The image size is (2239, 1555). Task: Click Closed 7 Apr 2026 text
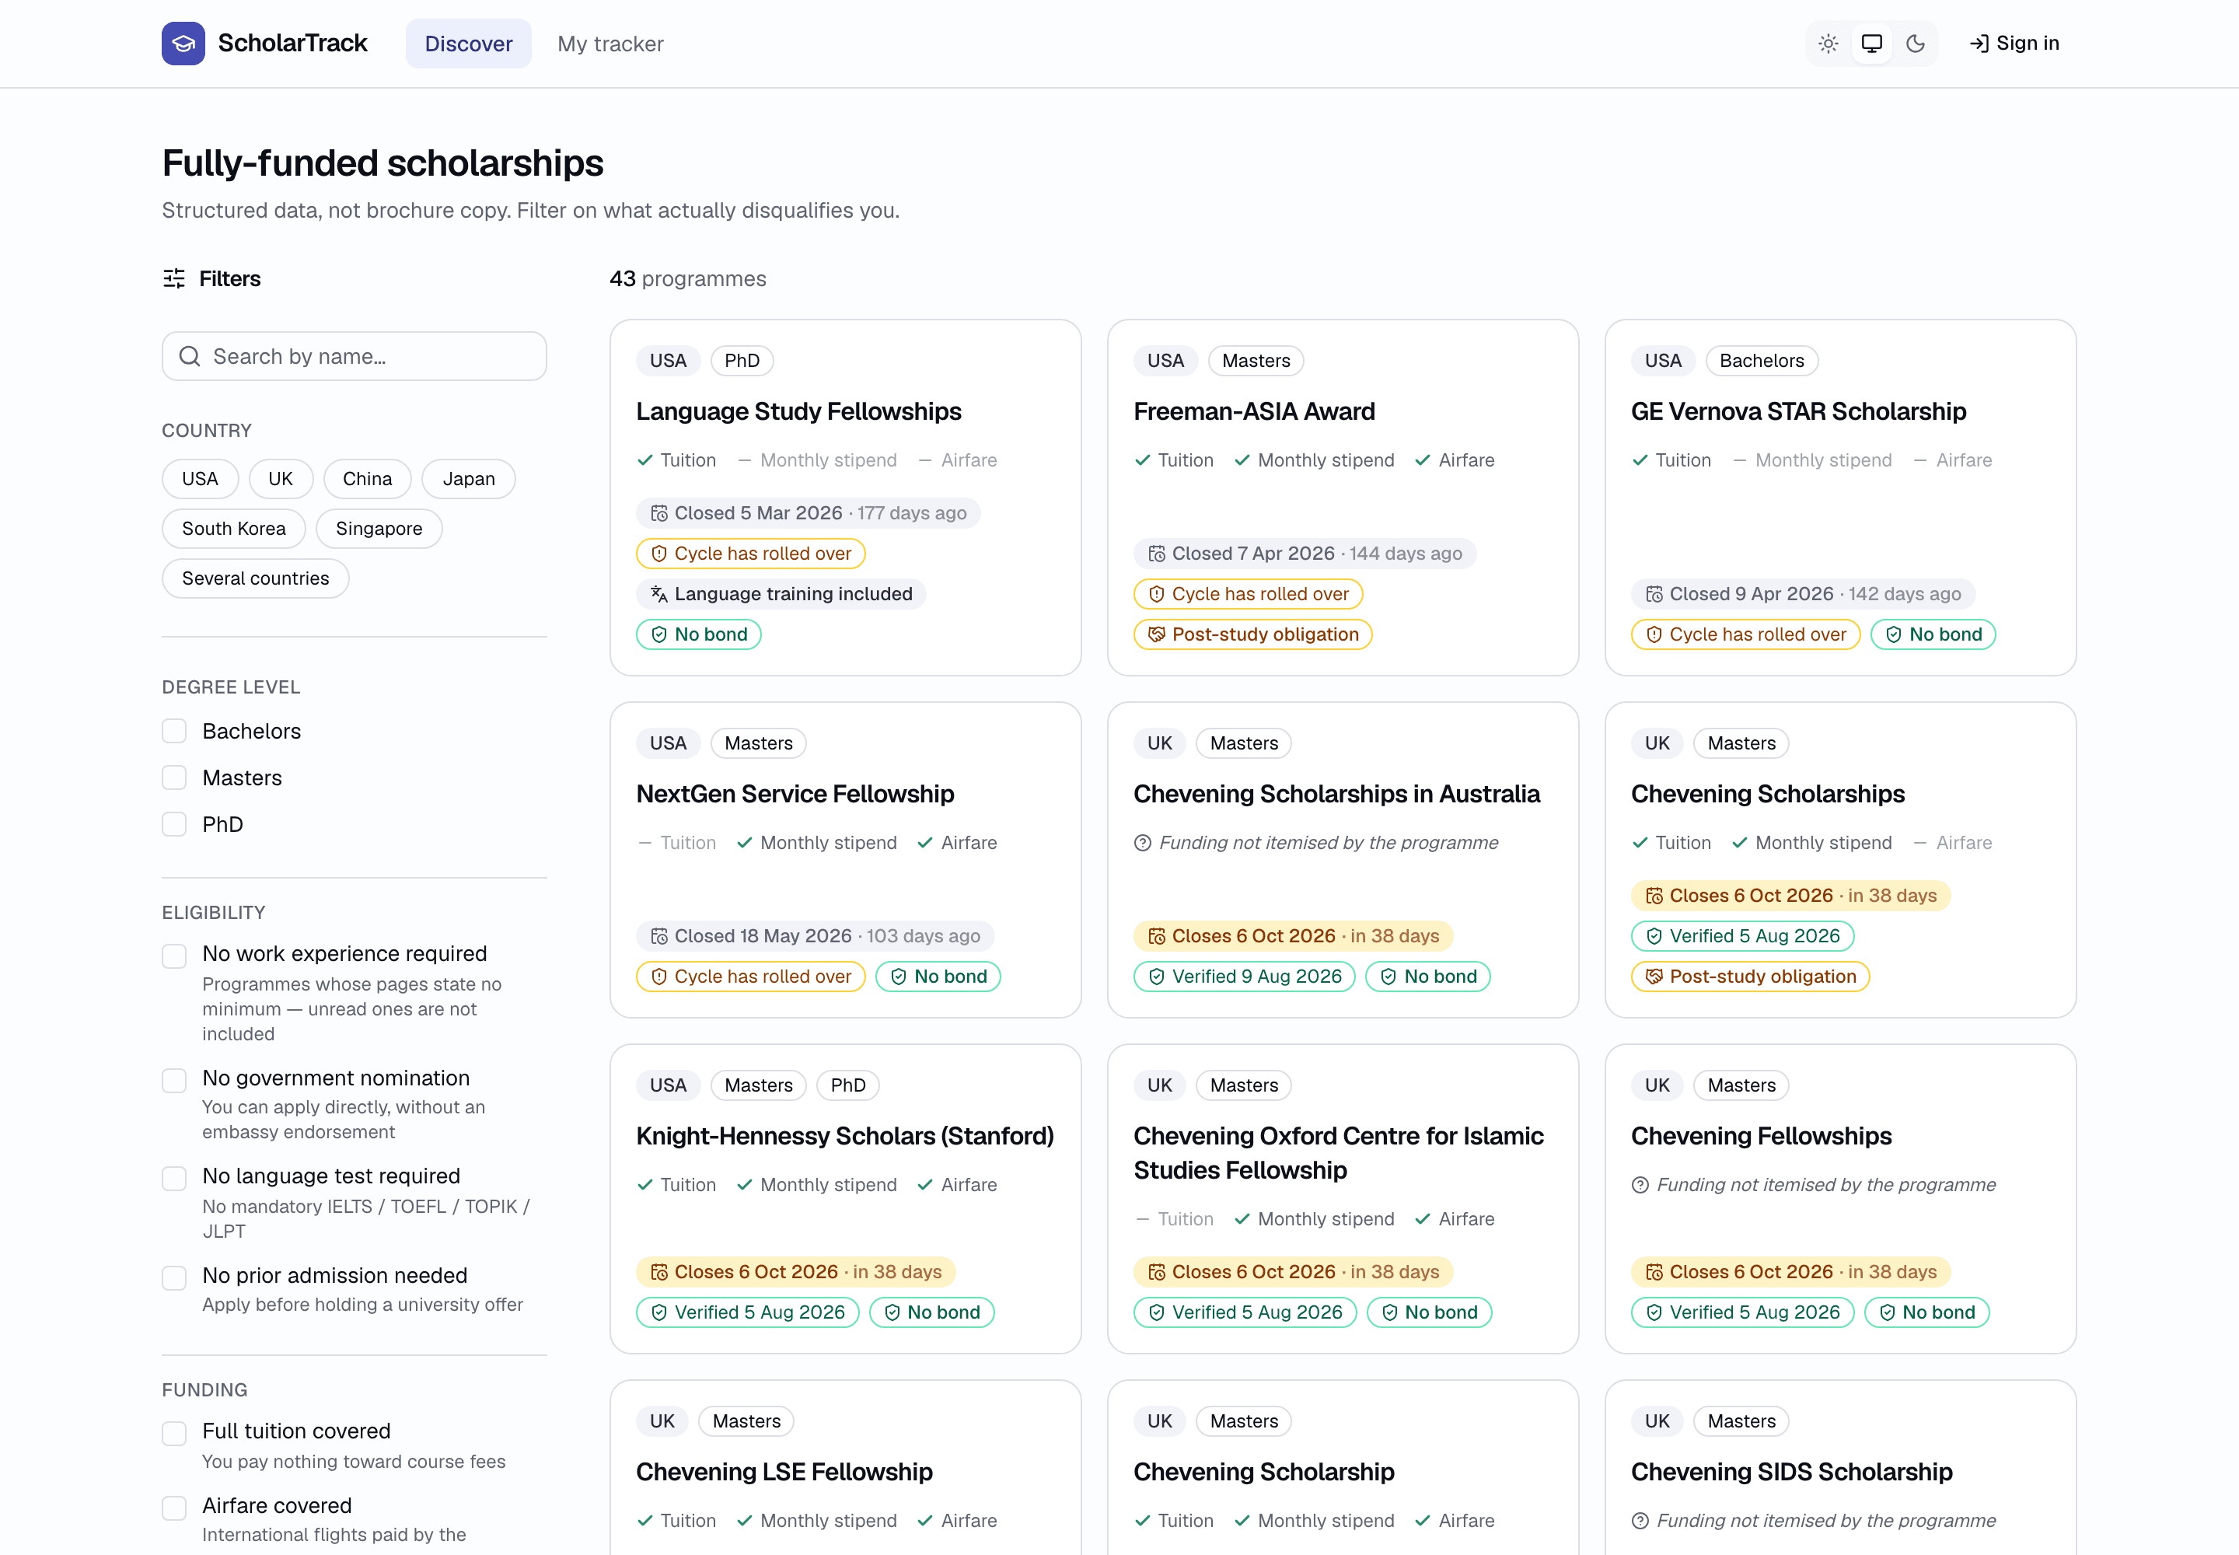(1253, 554)
